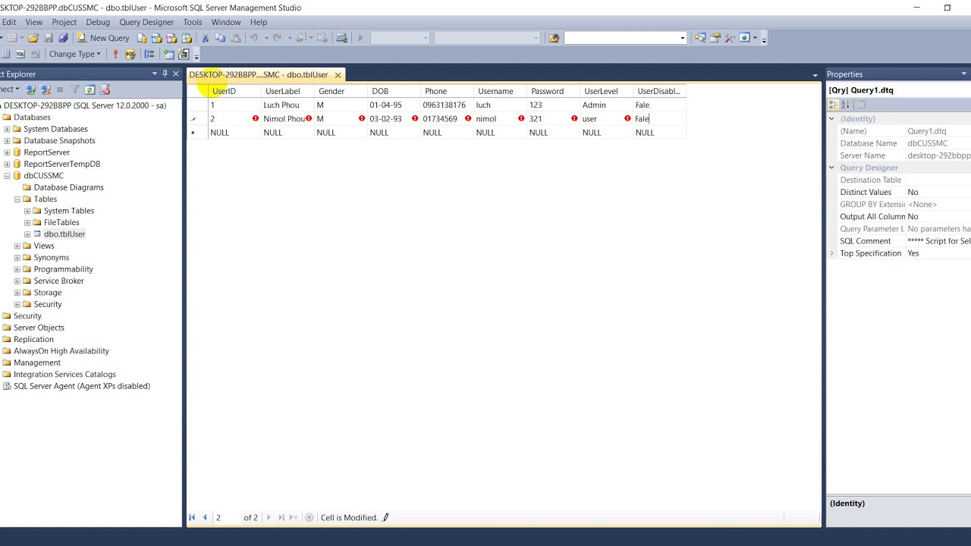Open the Properties panel dropdown arrow
Image resolution: width=971 pixels, height=546 pixels.
pyautogui.click(x=964, y=74)
